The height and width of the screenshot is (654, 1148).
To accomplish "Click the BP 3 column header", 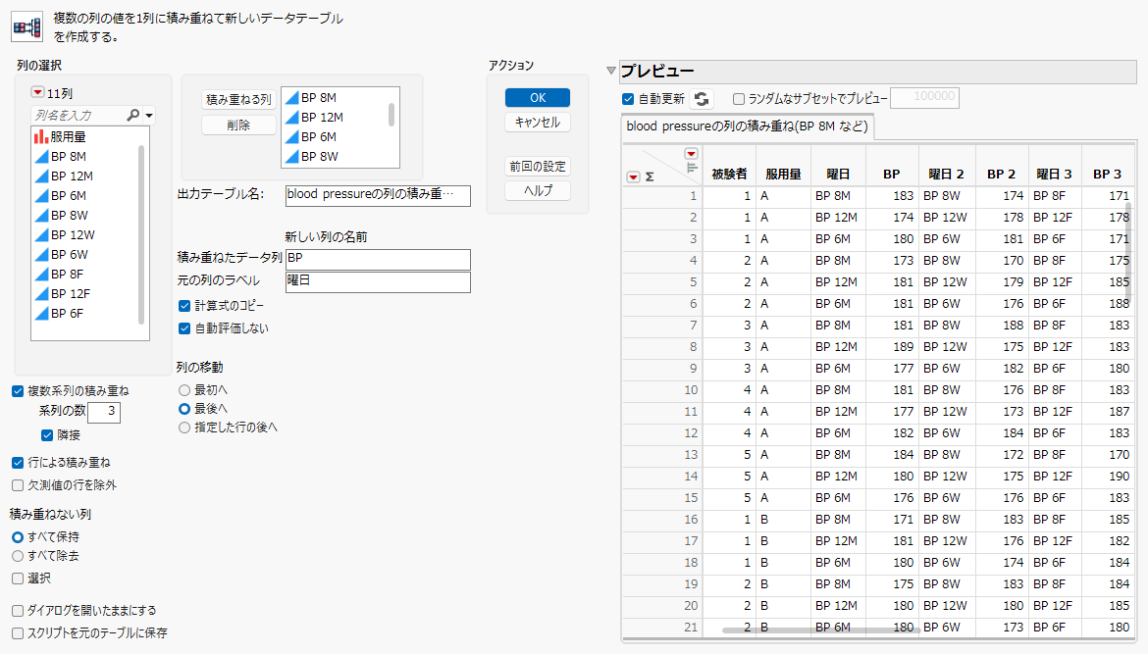I will click(x=1107, y=175).
